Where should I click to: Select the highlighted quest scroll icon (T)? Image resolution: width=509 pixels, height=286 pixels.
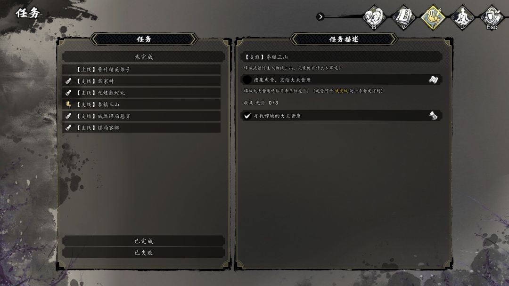click(x=433, y=17)
